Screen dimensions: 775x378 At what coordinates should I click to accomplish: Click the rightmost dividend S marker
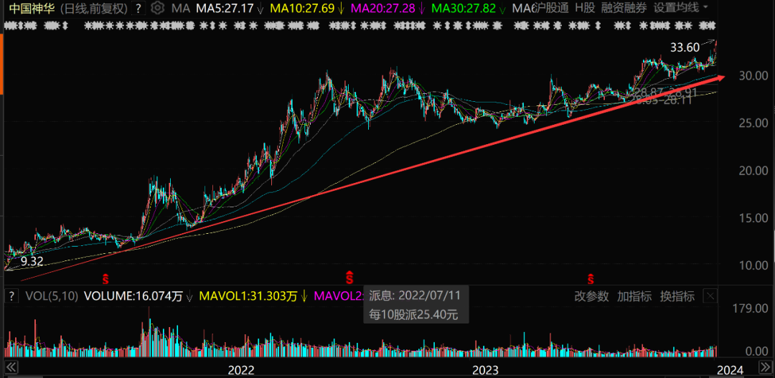click(x=591, y=279)
